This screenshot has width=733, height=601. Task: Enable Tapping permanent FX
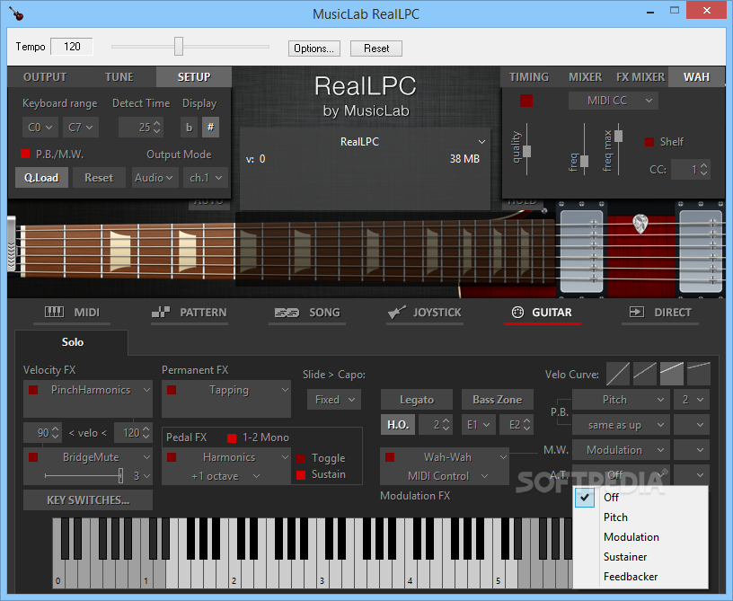172,390
